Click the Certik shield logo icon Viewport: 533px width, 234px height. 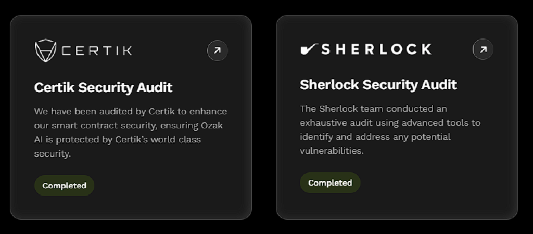coord(45,50)
